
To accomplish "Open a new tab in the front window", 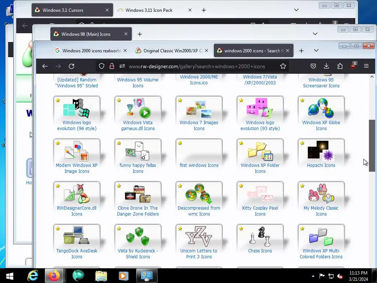I will tap(301, 51).
